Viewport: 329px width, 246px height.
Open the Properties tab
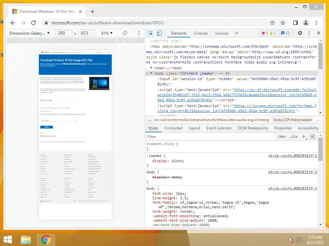[283, 128]
